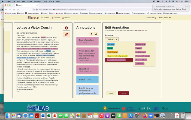Open the annotations filter icon
Viewport: 191px width, 120px height.
tap(92, 34)
